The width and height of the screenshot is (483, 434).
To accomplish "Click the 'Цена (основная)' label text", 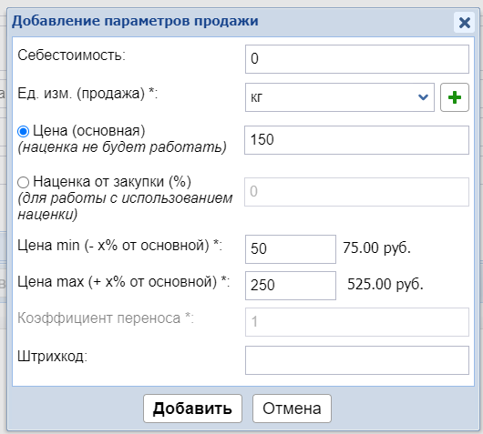I will click(89, 131).
